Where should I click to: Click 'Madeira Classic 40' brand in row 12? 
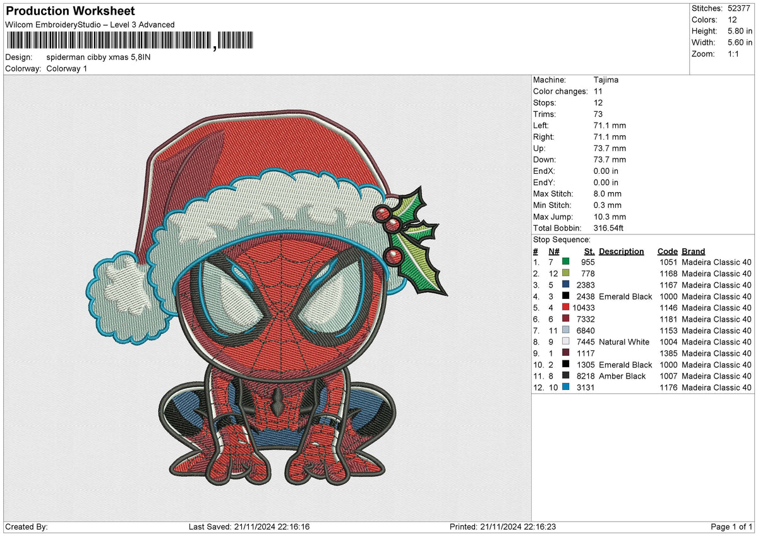tap(717, 387)
